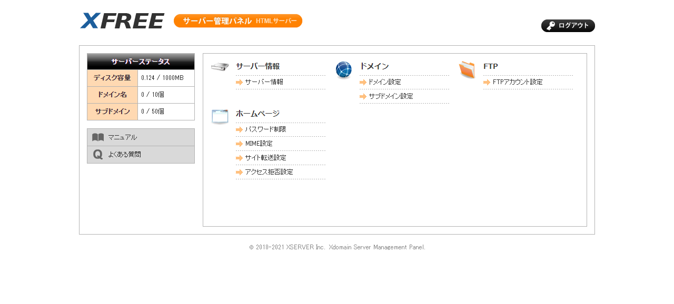
Task: Click the 0 / 50個 value
Action: (153, 112)
